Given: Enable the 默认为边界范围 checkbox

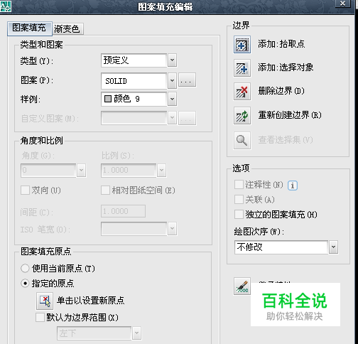Looking at the screenshot, I should coord(40,318).
